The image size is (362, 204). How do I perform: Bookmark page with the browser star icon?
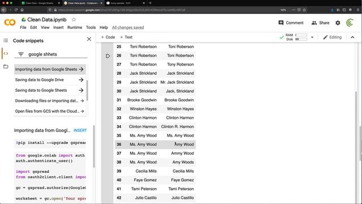(304, 10)
